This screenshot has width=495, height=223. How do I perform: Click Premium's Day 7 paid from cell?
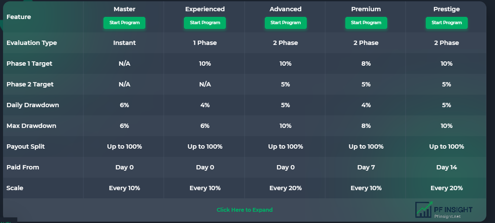click(x=366, y=167)
